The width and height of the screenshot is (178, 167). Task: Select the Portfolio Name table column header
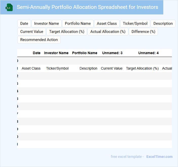pyautogui.click(x=85, y=53)
